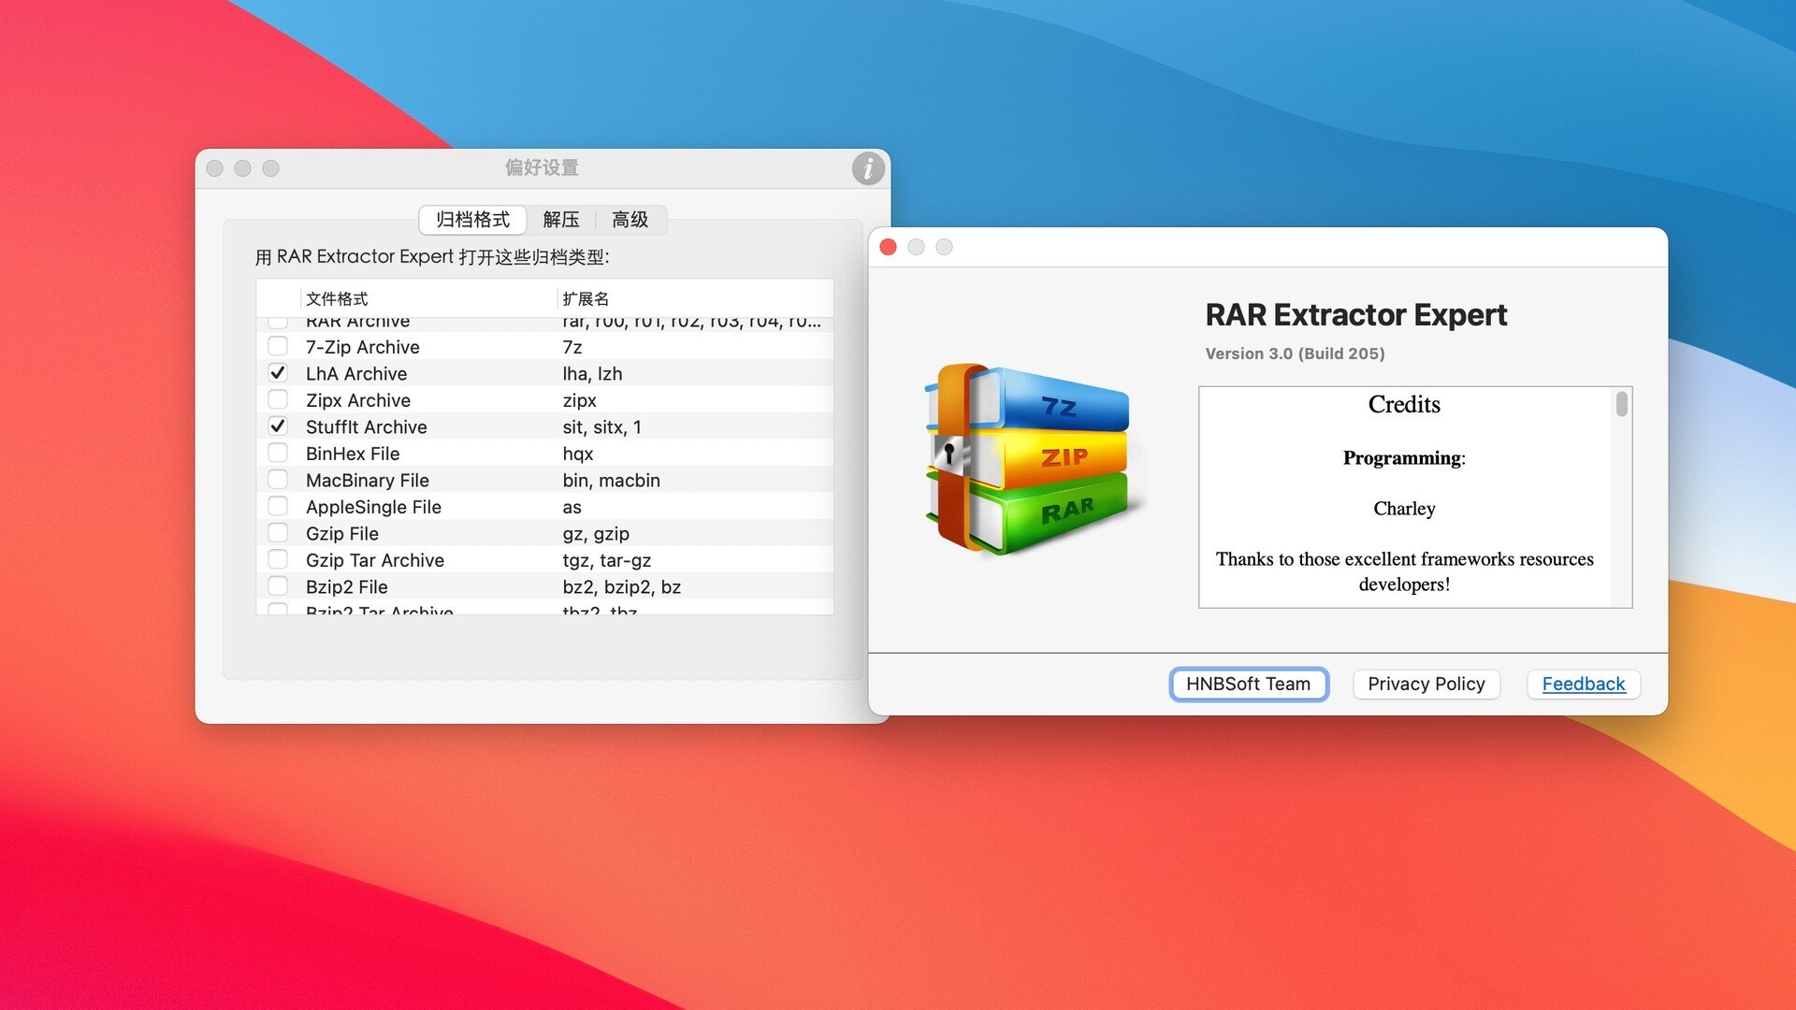Click the Version 3.0 (Build 205) text
The image size is (1796, 1010).
[x=1295, y=353]
